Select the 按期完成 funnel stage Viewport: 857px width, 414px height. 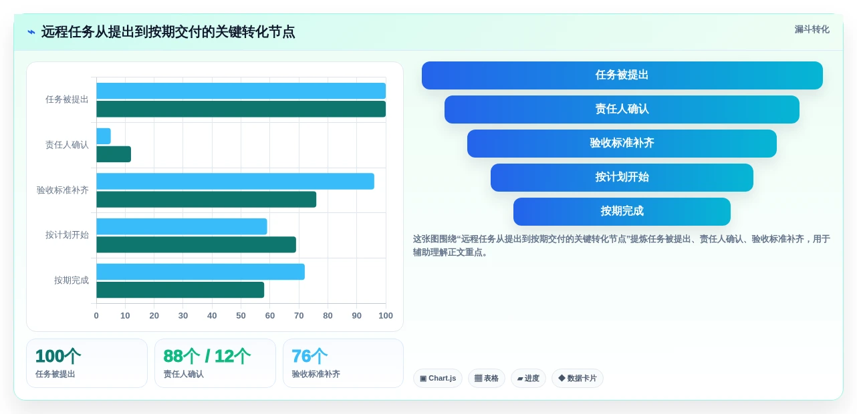pos(622,212)
